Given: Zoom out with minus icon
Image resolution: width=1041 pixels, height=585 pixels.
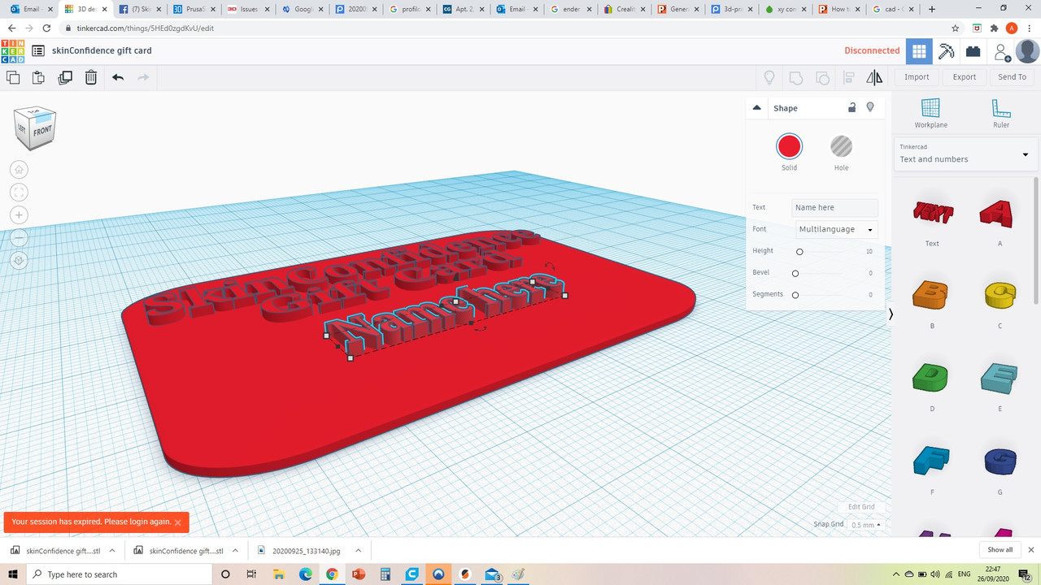Looking at the screenshot, I should (20, 238).
